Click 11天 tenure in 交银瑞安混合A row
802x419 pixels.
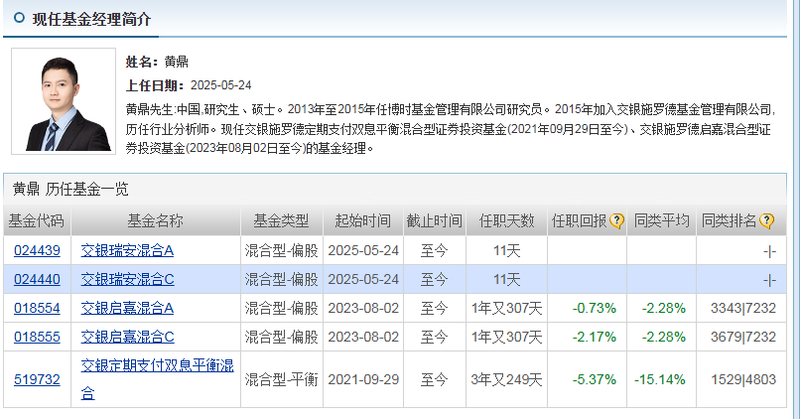tap(506, 250)
